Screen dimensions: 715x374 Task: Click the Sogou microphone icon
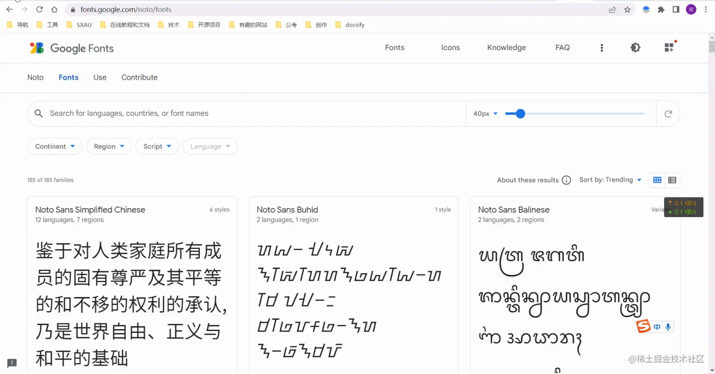(668, 327)
